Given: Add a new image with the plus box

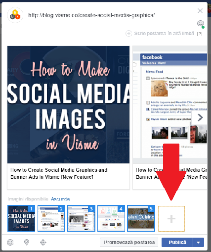Looking at the screenshot, I should coord(171,219).
